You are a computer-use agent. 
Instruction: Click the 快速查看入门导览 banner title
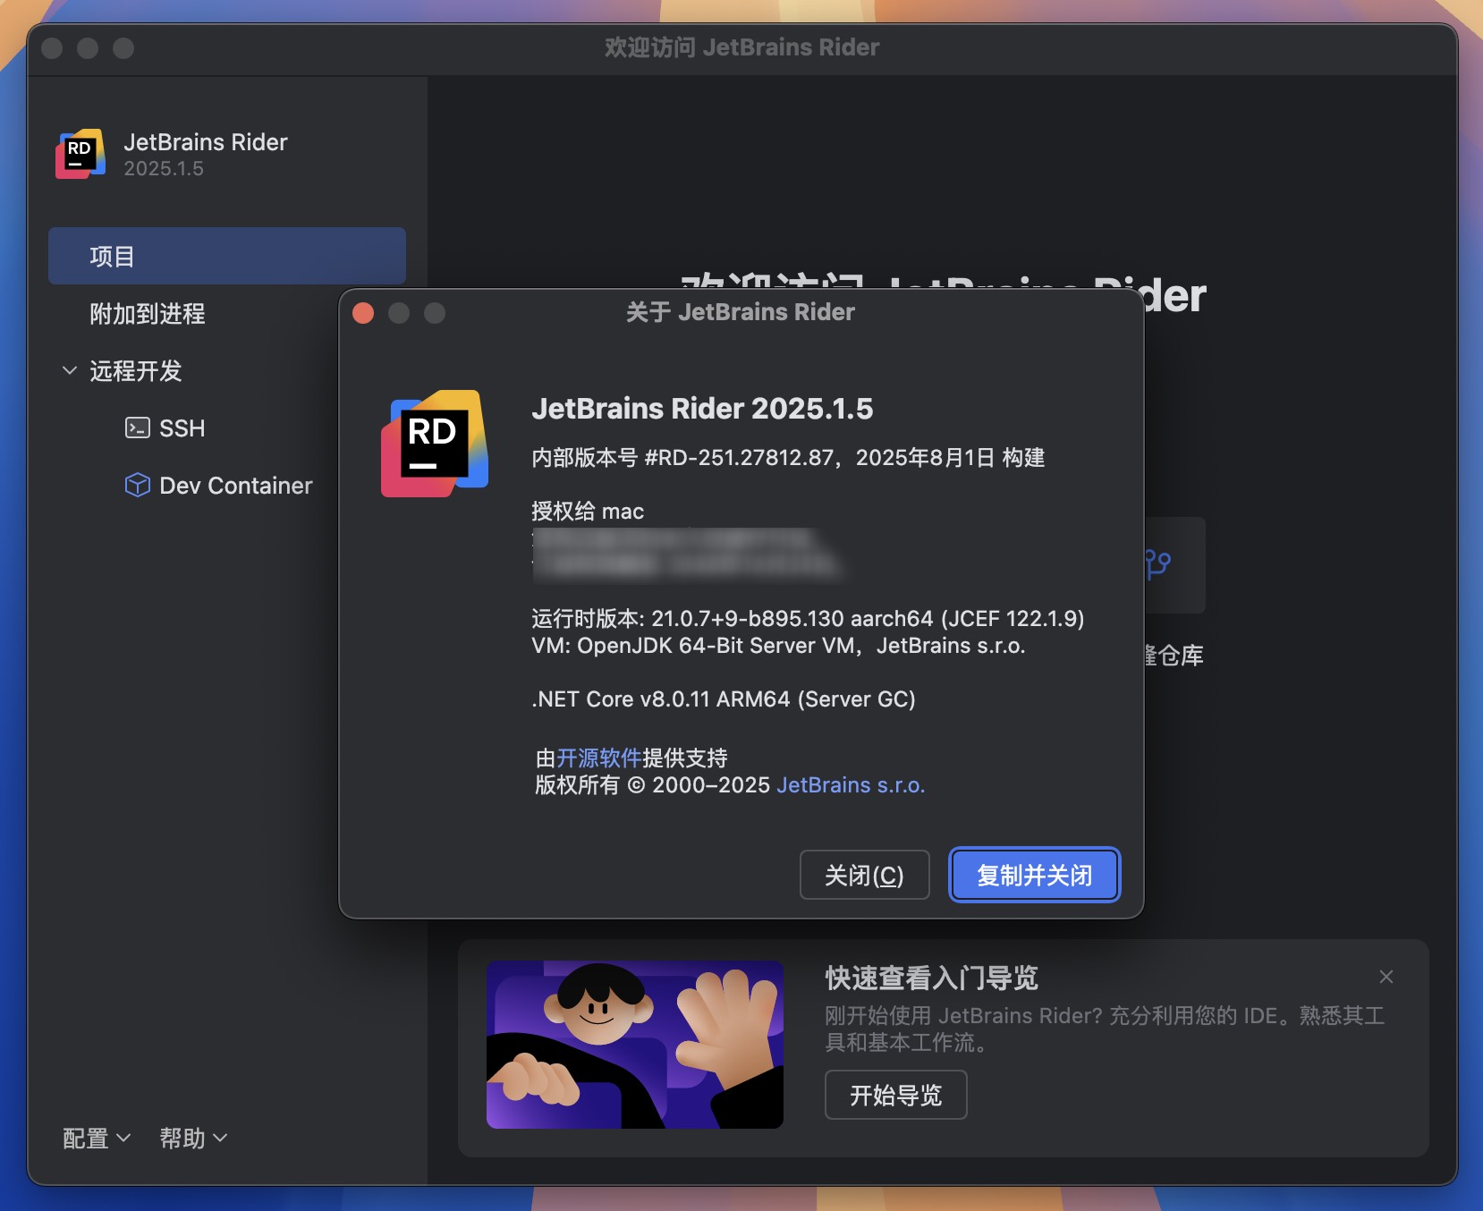coord(931,978)
